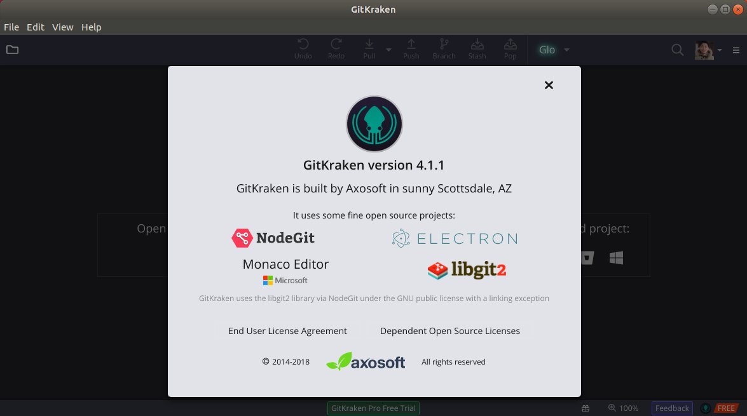This screenshot has width=747, height=416.
Task: Minimize the GitKraken window
Action: tap(712, 10)
